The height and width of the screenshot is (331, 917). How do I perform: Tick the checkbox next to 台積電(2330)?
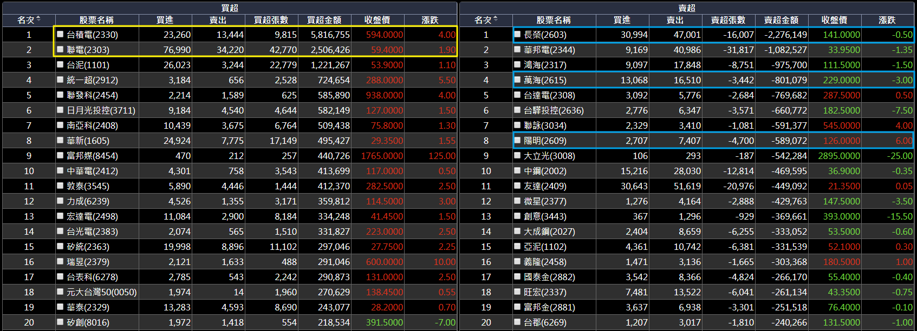point(61,34)
